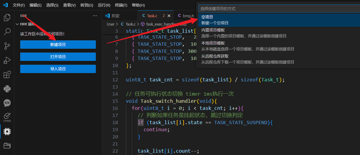Image resolution: width=360 pixels, height=155 pixels.
Task: Open the 查看(V) menu
Action: point(69,5)
